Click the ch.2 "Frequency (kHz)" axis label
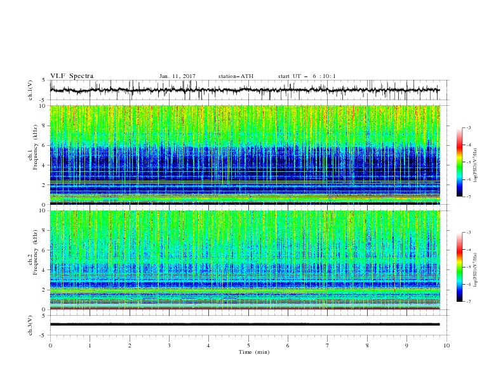The height and width of the screenshot is (388, 503). (35, 252)
